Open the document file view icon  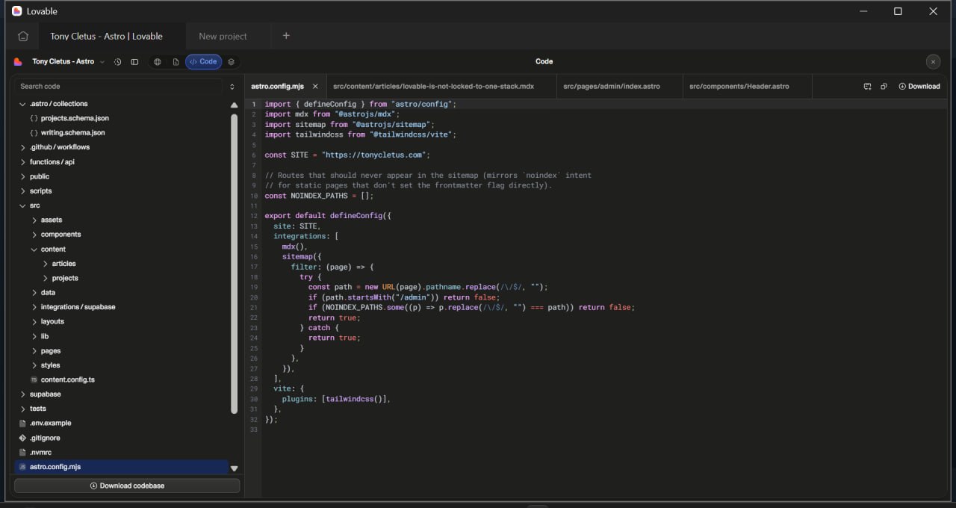point(176,62)
